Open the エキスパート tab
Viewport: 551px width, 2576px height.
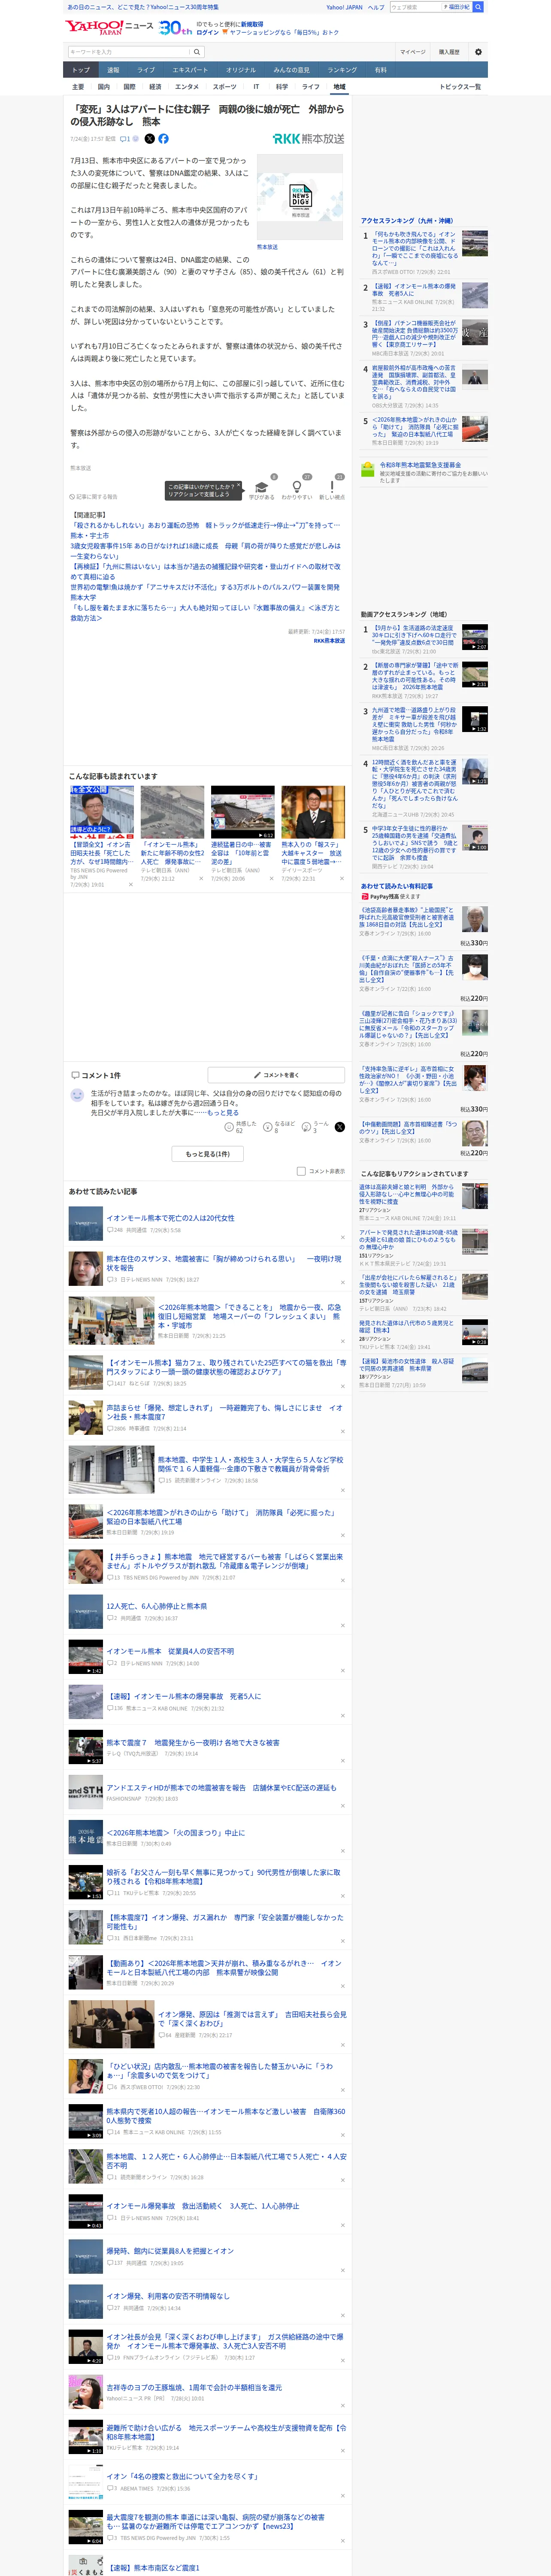tap(190, 70)
